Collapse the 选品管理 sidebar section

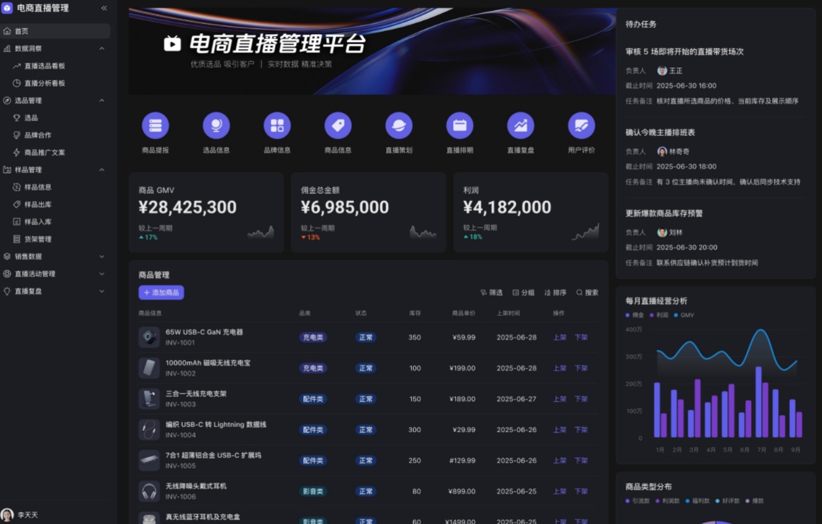tap(102, 100)
